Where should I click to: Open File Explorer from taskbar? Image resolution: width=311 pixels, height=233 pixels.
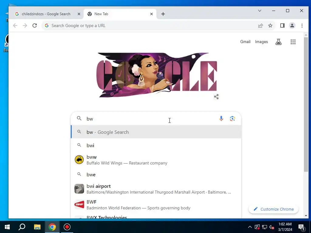37,227
